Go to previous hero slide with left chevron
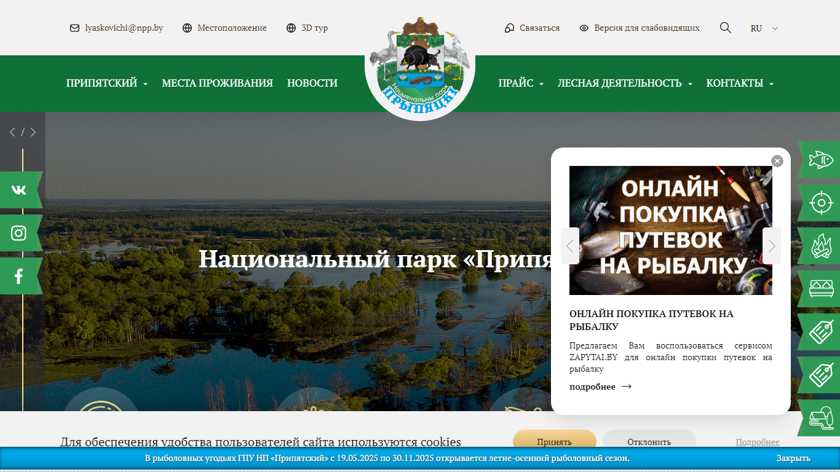The height and width of the screenshot is (472, 840). [x=12, y=132]
